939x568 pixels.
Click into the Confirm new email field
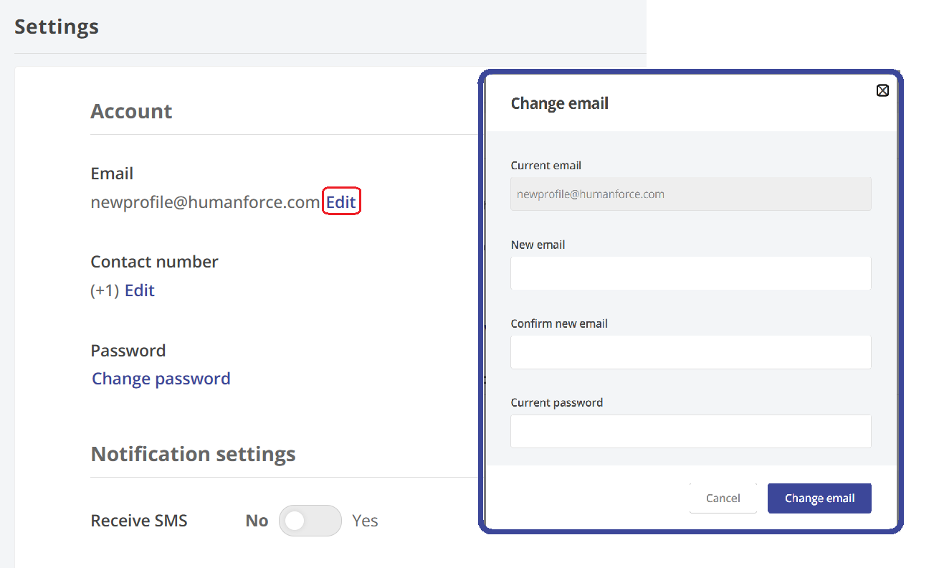(690, 352)
